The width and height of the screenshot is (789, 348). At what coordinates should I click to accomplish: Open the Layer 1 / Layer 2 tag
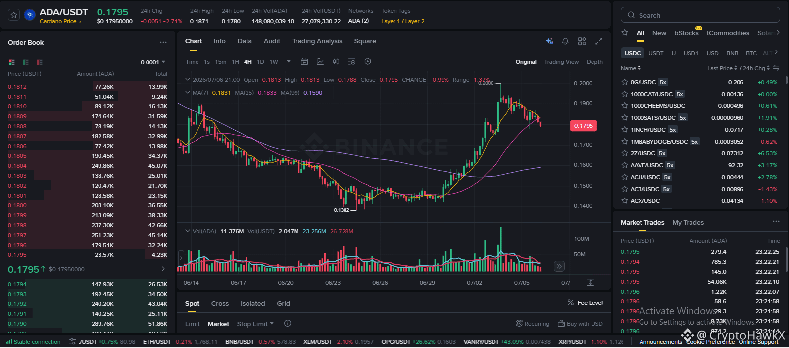click(402, 21)
